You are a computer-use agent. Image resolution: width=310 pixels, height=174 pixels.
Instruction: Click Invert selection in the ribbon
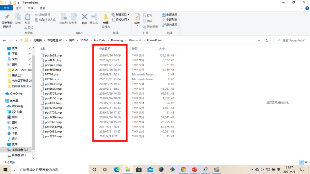(x=169, y=24)
